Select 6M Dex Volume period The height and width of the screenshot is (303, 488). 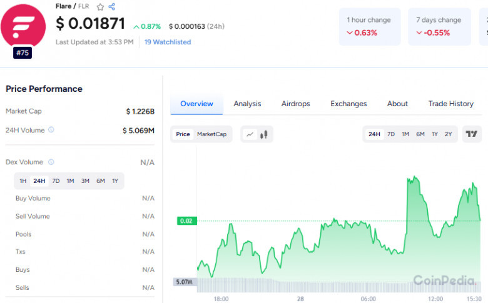(101, 181)
